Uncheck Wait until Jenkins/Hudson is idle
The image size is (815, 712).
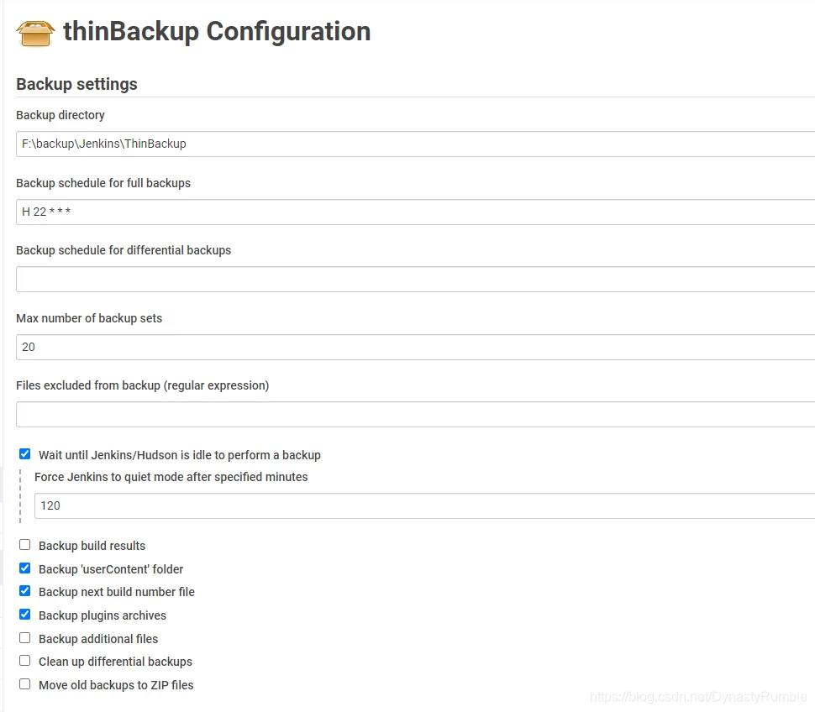tap(25, 454)
